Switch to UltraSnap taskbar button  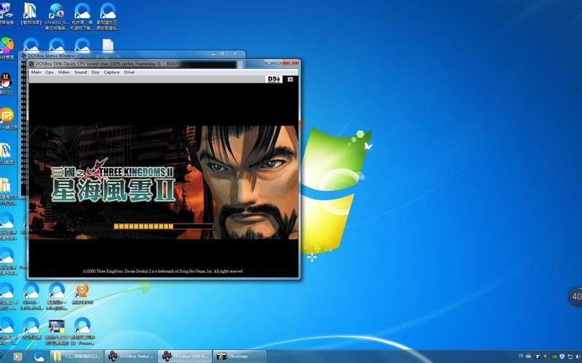[x=239, y=356]
